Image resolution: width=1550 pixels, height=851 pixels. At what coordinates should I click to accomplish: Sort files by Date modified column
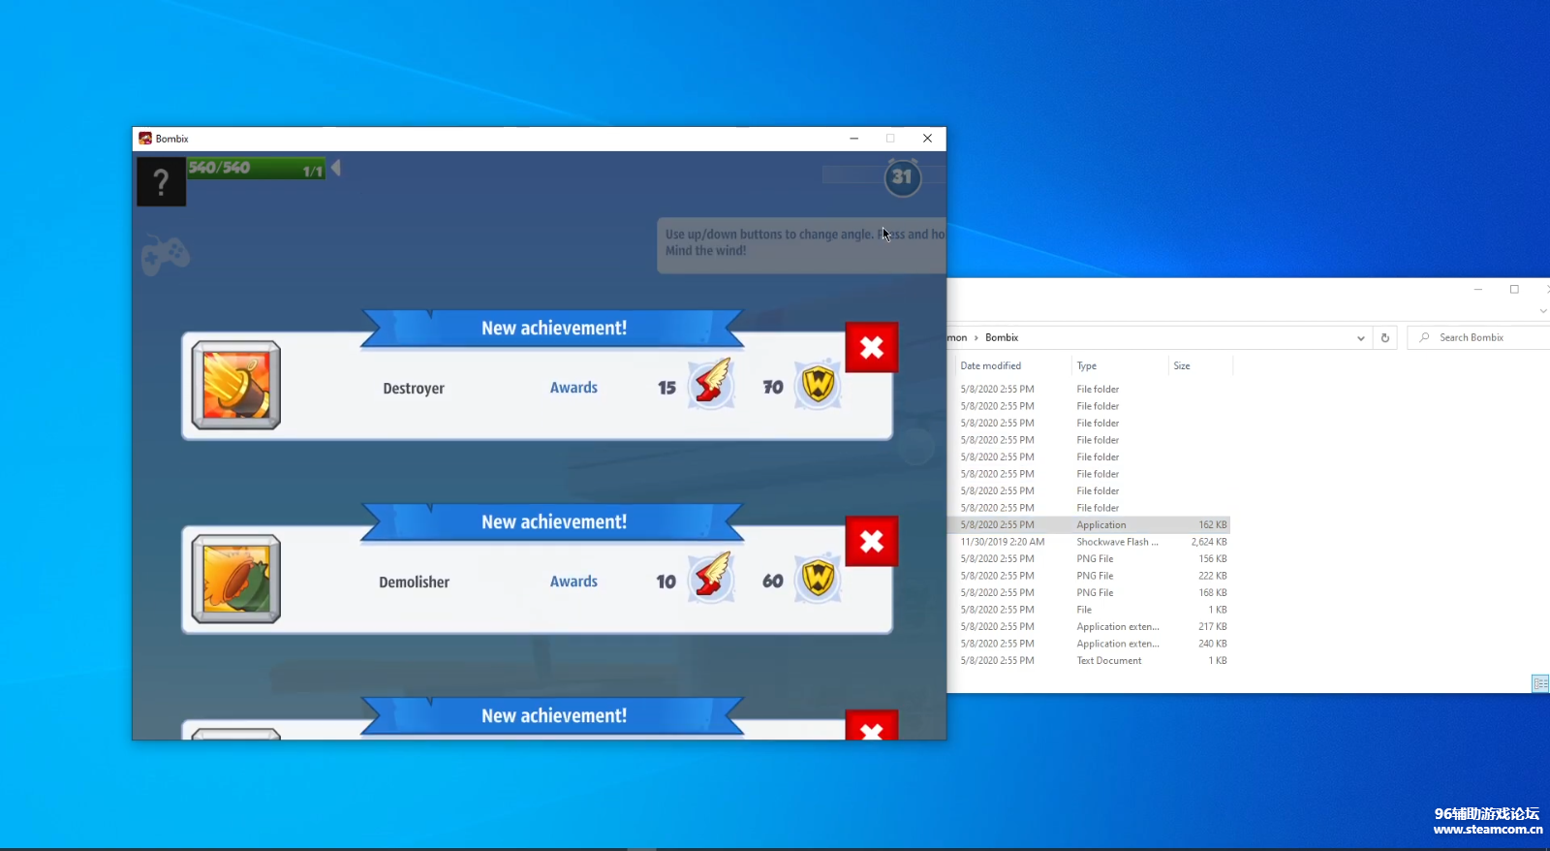click(x=991, y=366)
